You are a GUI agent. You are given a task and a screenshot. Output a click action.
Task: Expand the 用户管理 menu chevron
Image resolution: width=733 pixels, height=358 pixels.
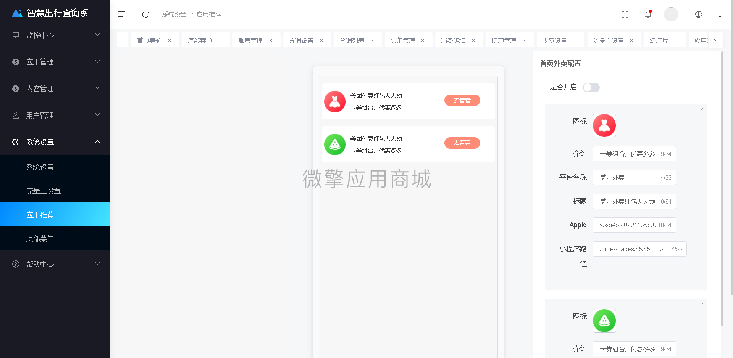97,115
